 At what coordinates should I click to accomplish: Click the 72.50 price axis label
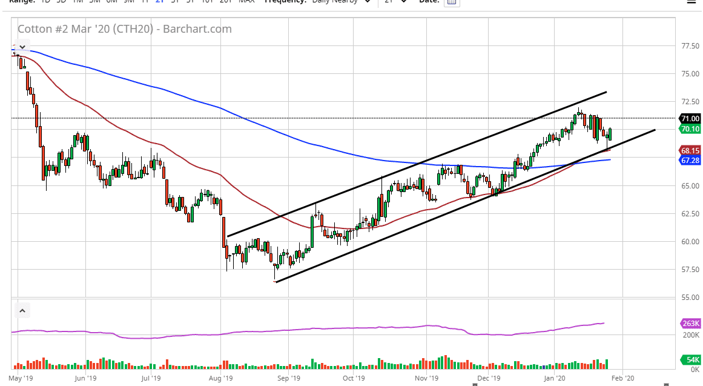[x=690, y=101]
